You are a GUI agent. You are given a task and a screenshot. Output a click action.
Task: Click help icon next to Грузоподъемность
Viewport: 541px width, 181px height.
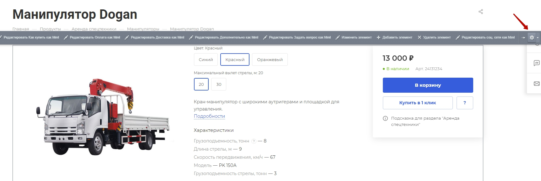tap(254, 141)
